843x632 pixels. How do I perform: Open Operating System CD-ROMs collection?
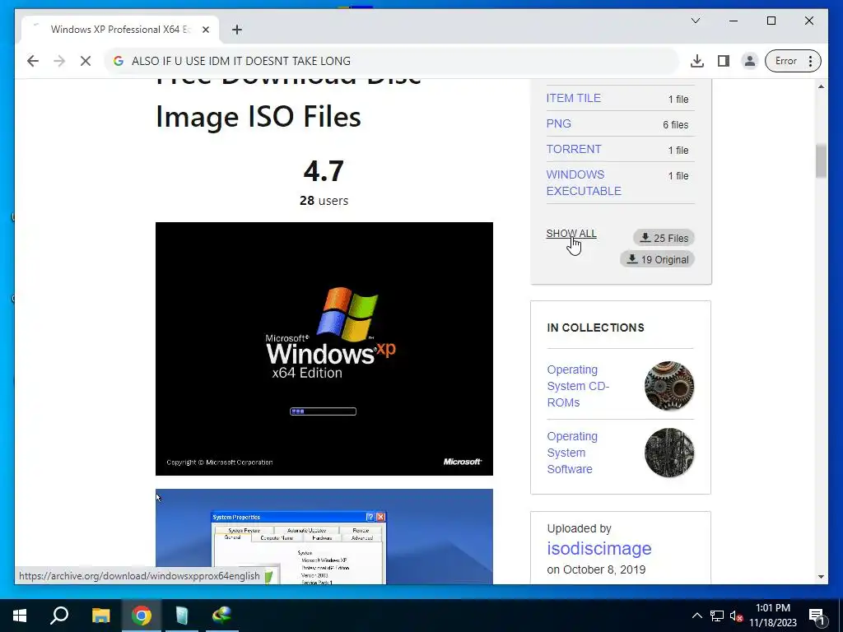(x=578, y=386)
